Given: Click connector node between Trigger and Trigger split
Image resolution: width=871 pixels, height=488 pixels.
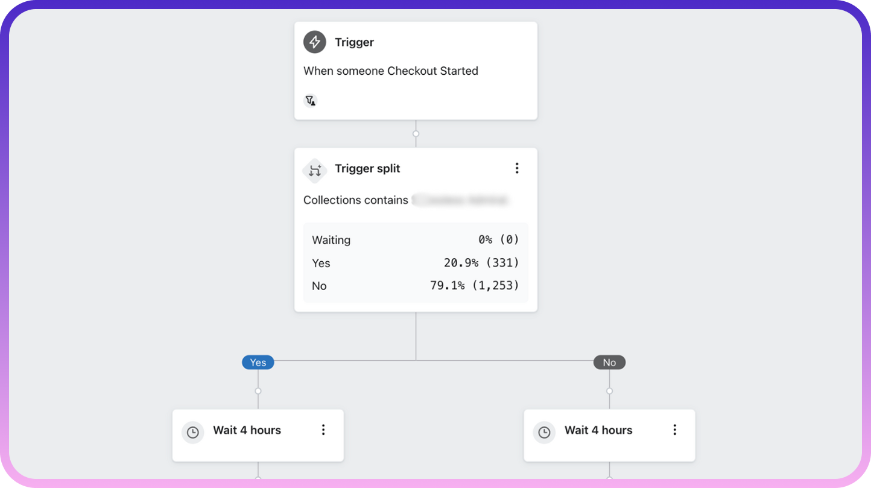Looking at the screenshot, I should pos(416,134).
